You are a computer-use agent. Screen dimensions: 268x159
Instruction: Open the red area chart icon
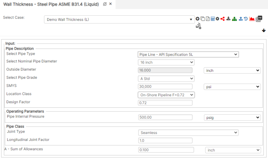252,19
